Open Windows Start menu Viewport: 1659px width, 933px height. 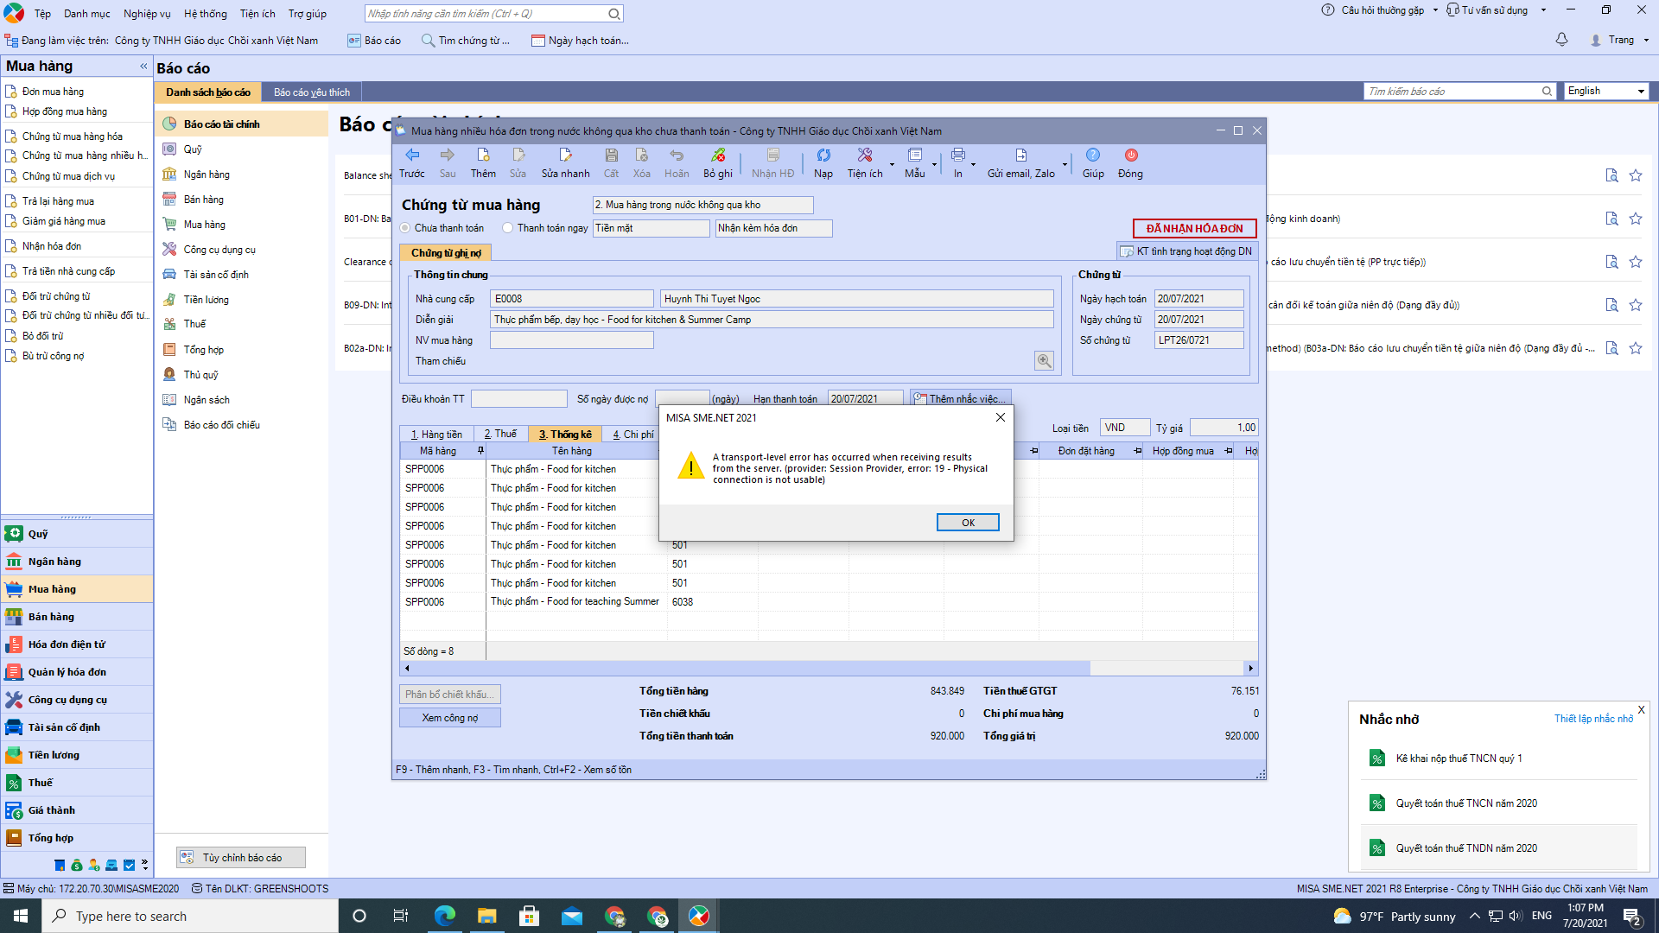tap(21, 916)
